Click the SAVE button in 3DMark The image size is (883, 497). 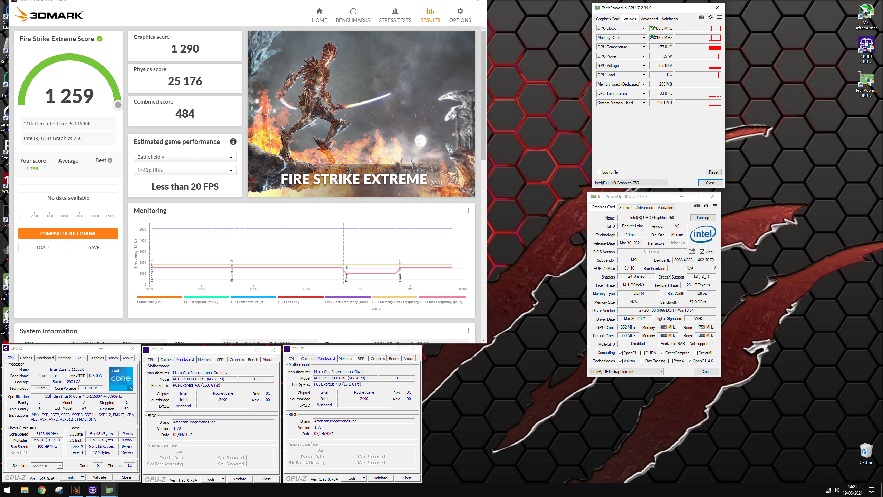click(94, 247)
